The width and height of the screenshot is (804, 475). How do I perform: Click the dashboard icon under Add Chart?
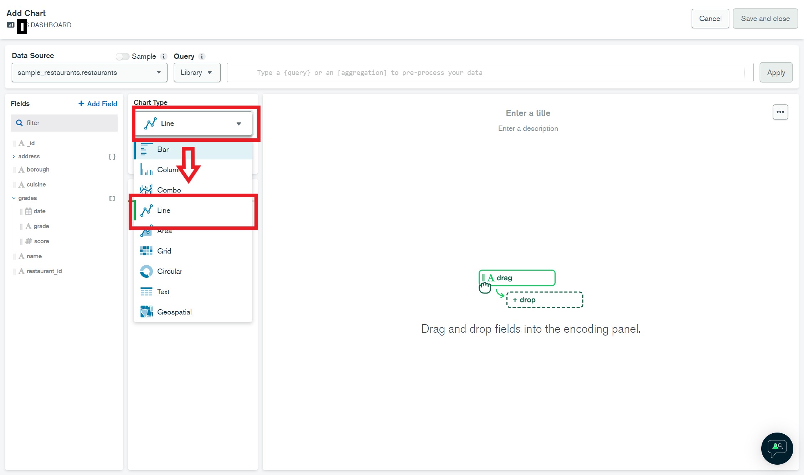[x=11, y=25]
